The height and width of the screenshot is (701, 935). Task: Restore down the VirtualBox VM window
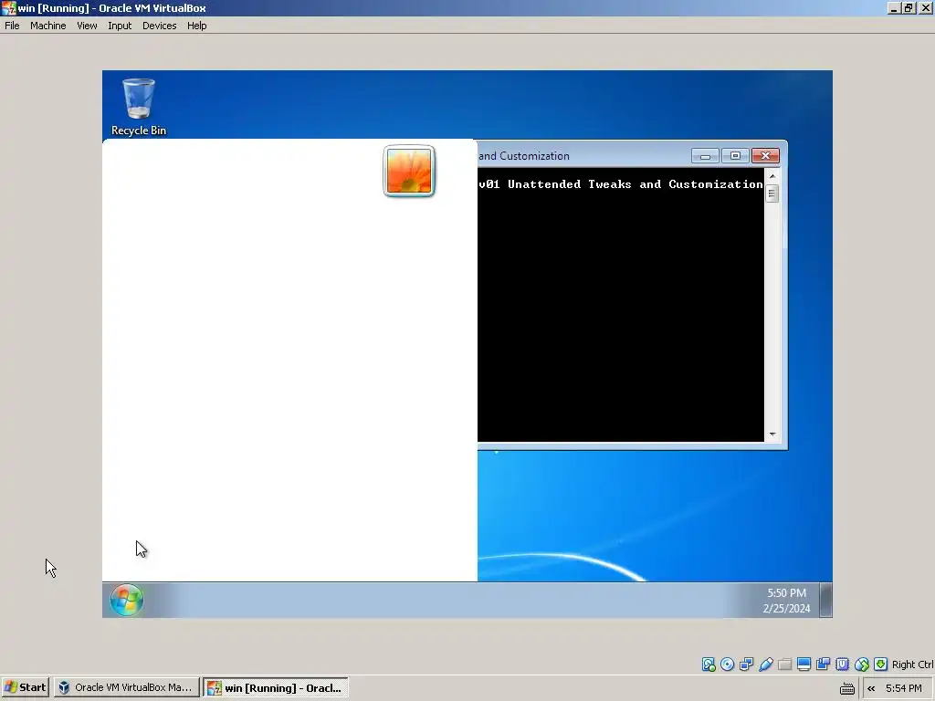coord(909,7)
